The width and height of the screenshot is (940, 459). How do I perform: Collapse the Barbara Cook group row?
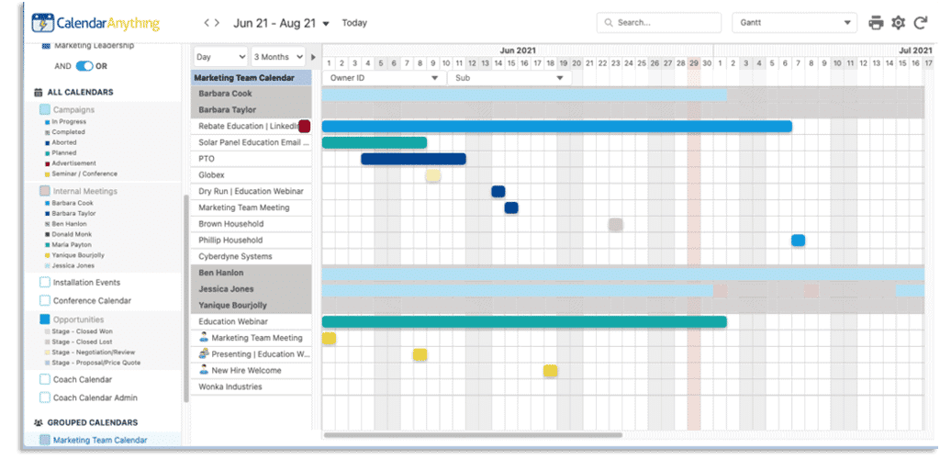point(252,94)
